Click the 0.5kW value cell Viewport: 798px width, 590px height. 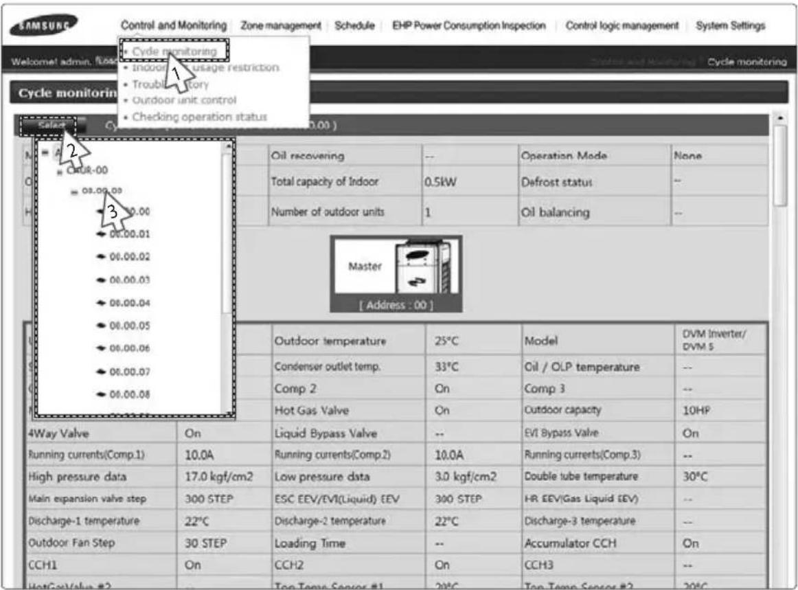[470, 182]
